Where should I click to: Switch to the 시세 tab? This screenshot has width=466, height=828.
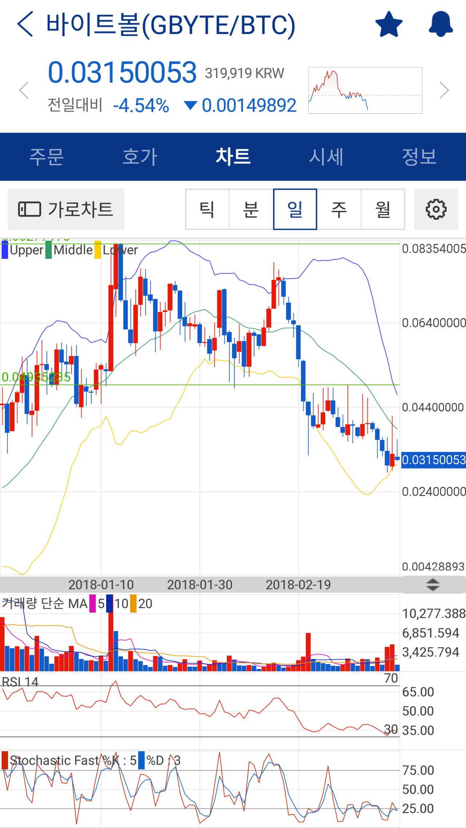pos(326,157)
